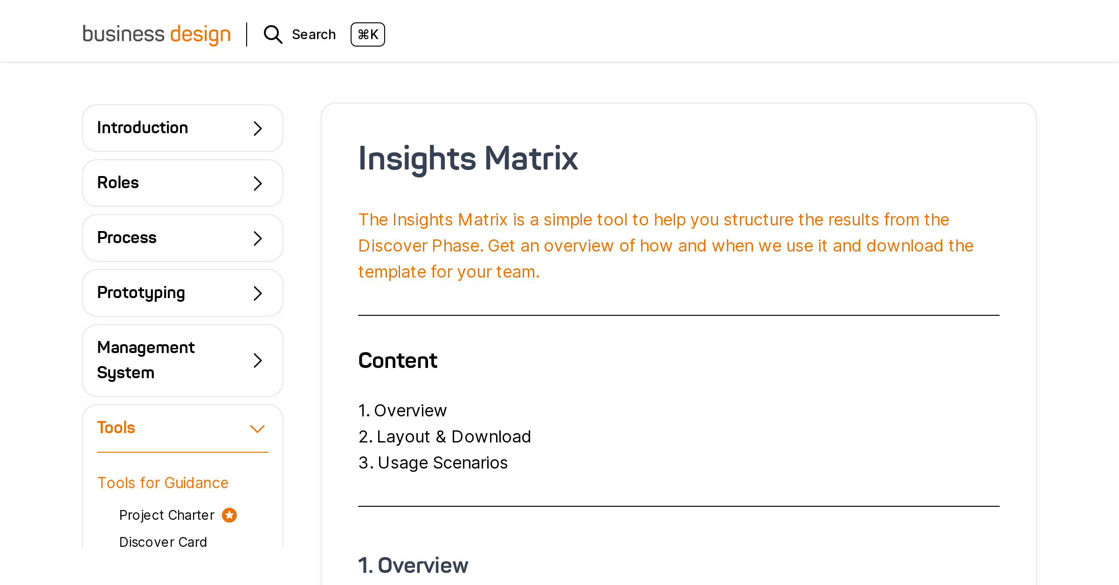Open Search from the header
This screenshot has width=1119, height=585.
click(x=314, y=34)
